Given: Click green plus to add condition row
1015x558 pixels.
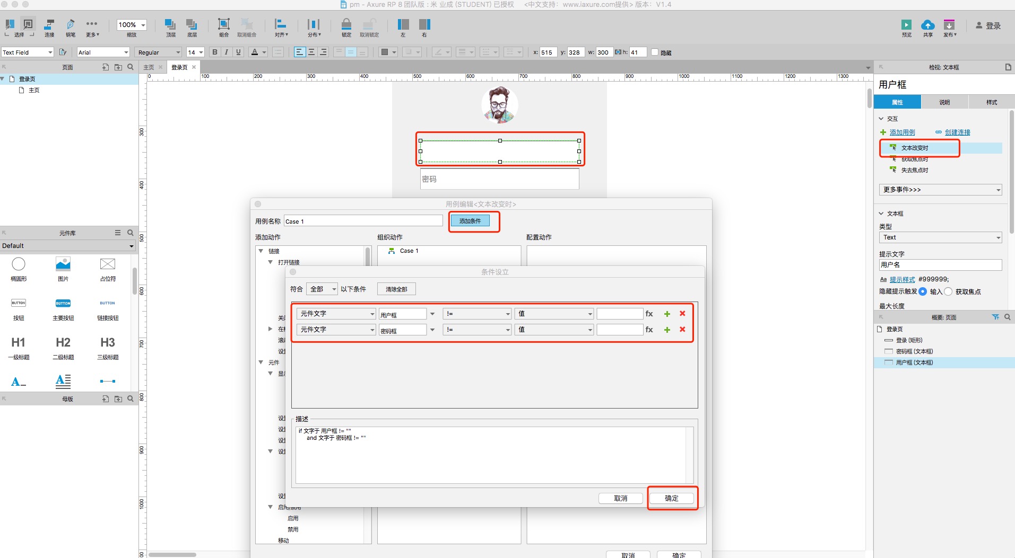Looking at the screenshot, I should click(667, 314).
